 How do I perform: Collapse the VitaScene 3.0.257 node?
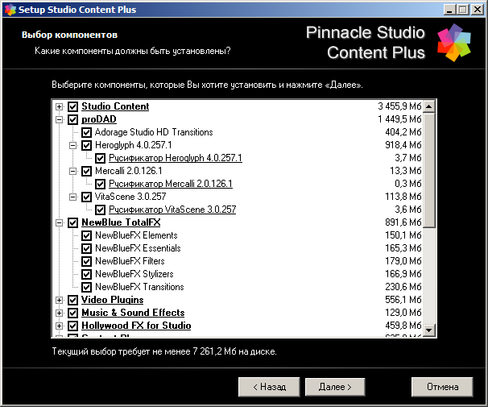[x=72, y=197]
